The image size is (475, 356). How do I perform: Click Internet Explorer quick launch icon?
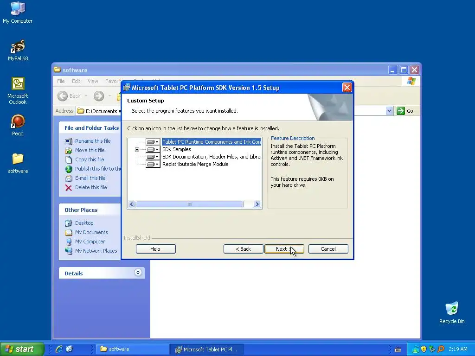pyautogui.click(x=59, y=349)
